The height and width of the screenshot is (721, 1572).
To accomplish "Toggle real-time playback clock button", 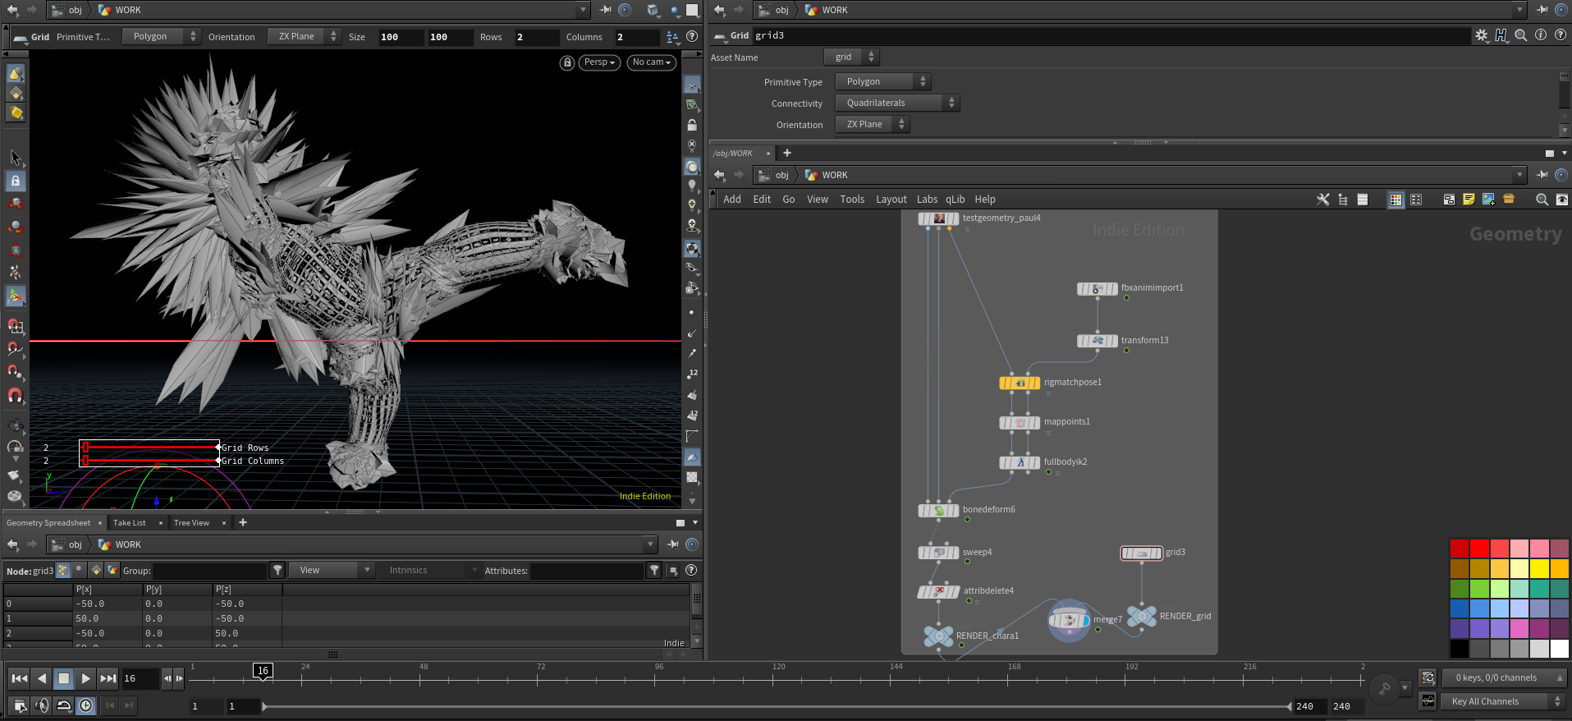I will point(86,705).
